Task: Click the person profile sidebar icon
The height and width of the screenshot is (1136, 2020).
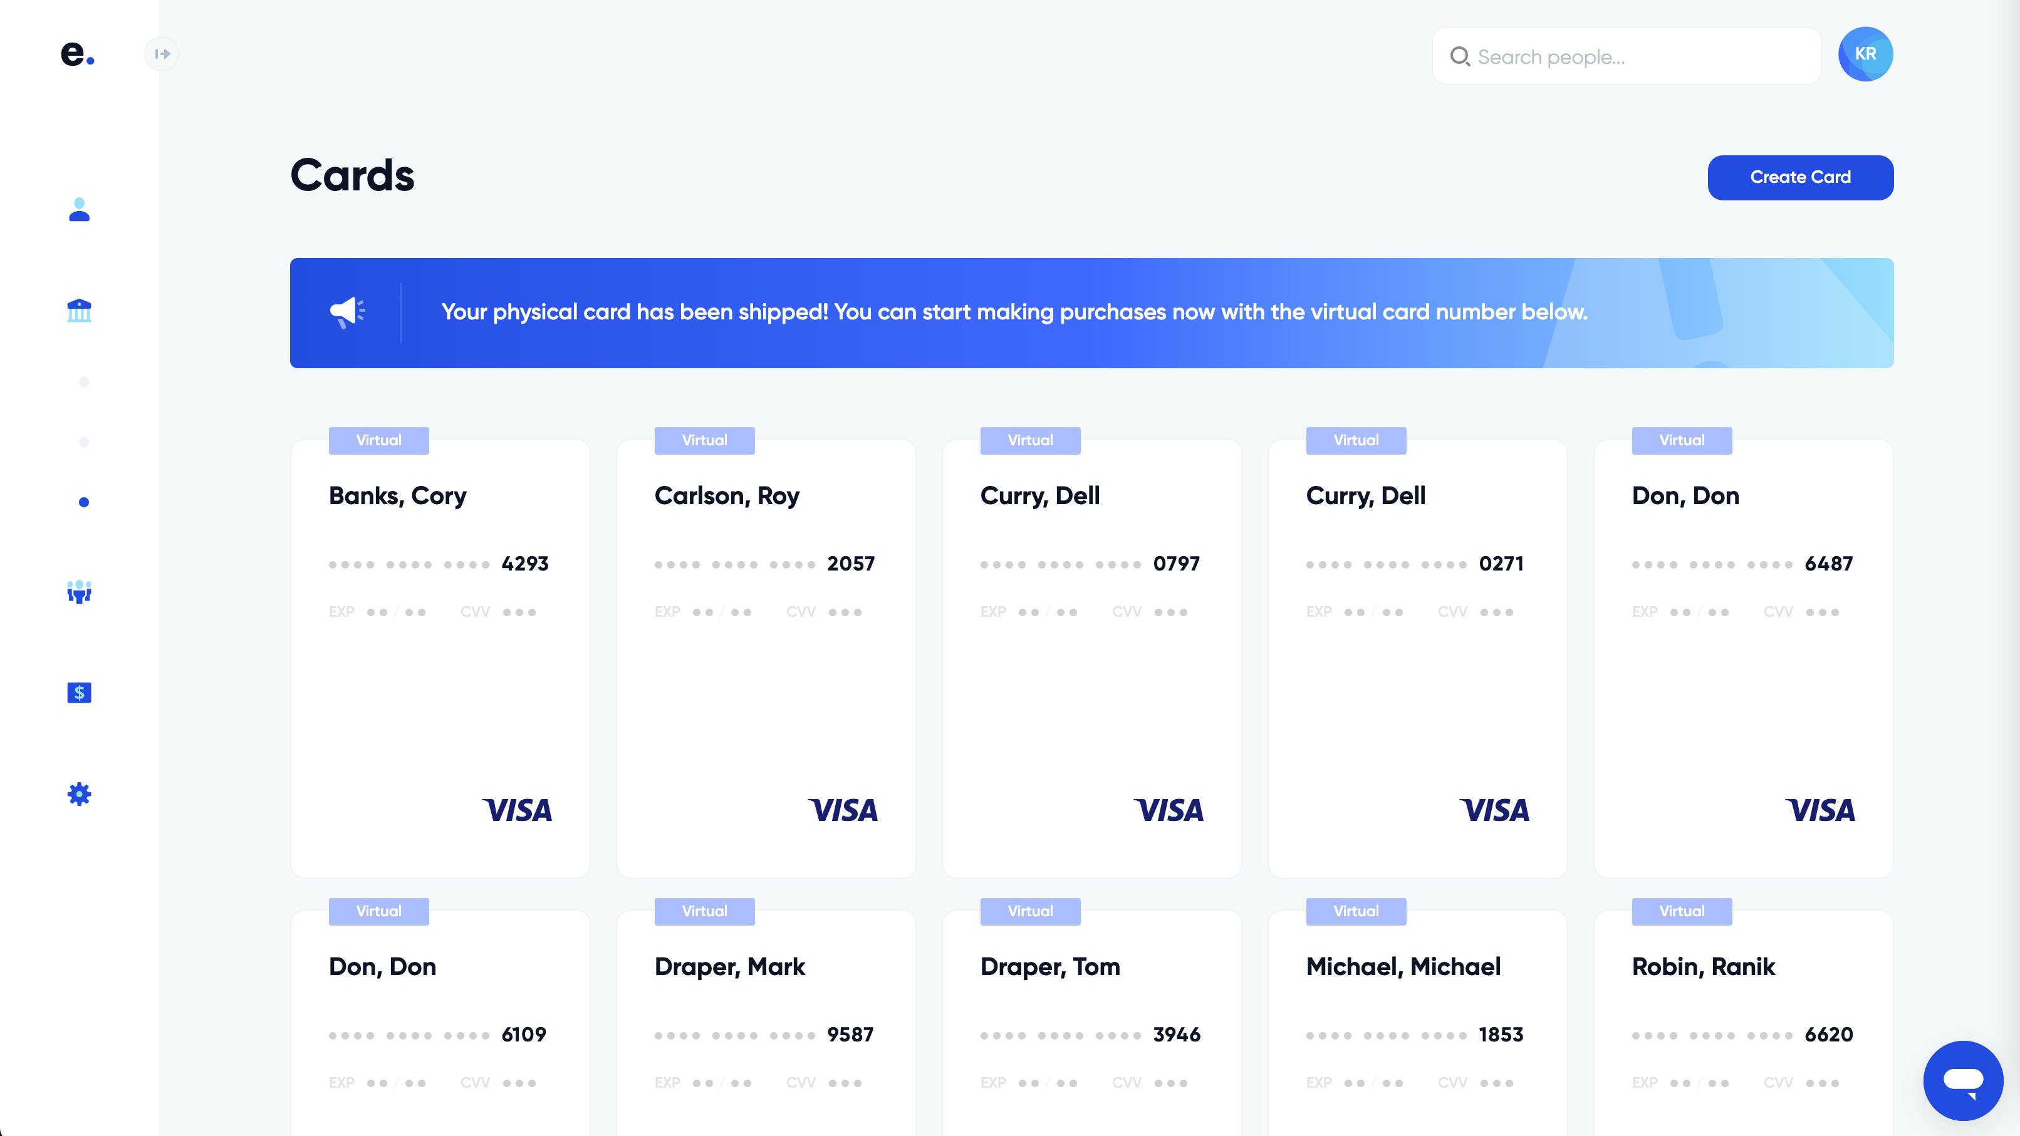Action: (79, 209)
